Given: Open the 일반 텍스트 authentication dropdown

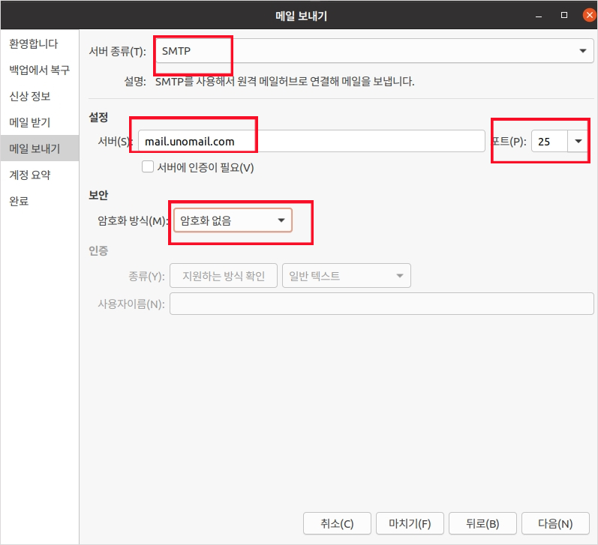Looking at the screenshot, I should (x=347, y=276).
